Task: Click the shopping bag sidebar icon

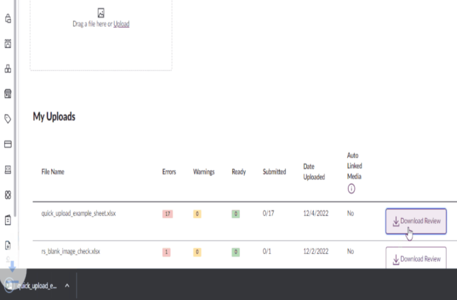Action: tap(8, 18)
